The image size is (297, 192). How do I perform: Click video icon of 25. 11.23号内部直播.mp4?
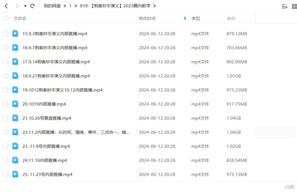click(15, 174)
